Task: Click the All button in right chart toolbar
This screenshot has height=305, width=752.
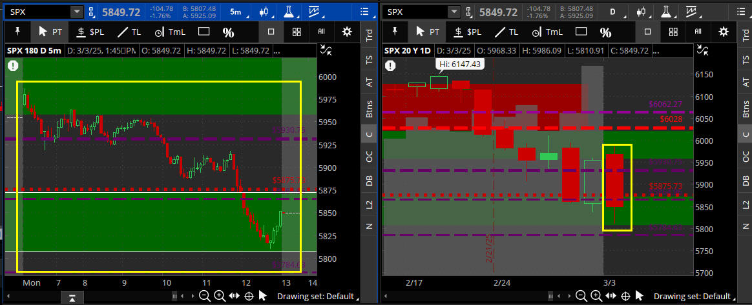Action: pos(698,32)
